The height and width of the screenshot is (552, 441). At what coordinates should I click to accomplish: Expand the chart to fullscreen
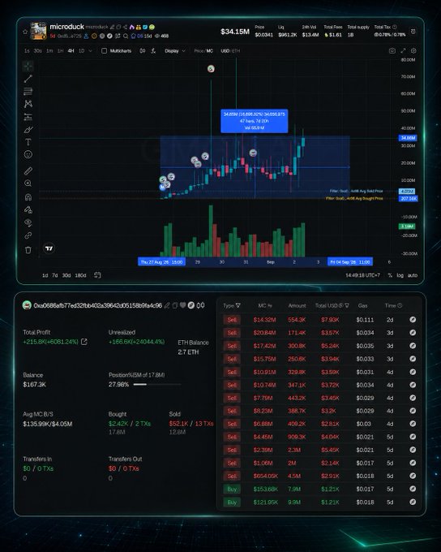click(x=403, y=50)
